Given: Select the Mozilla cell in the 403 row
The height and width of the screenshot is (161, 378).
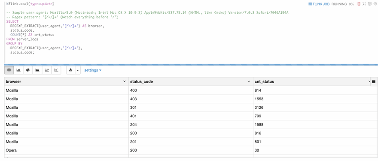Looking at the screenshot, I should pyautogui.click(x=67, y=99).
